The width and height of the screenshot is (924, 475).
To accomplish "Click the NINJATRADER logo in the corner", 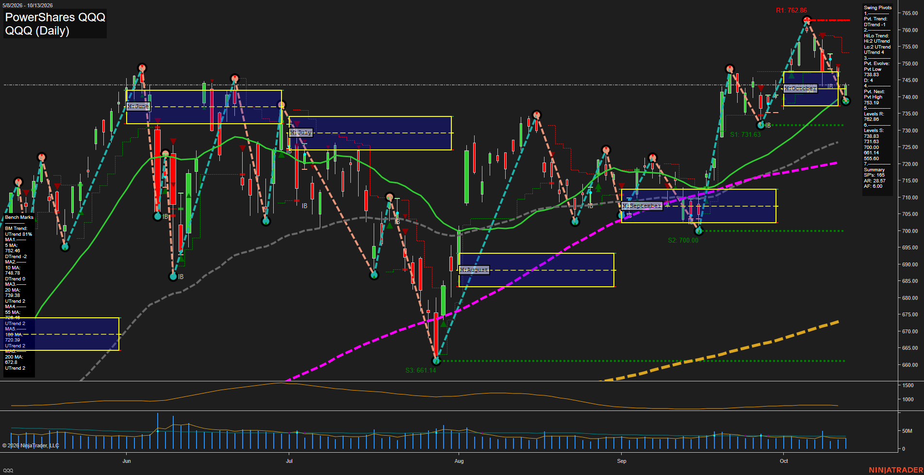I will pyautogui.click(x=896, y=470).
